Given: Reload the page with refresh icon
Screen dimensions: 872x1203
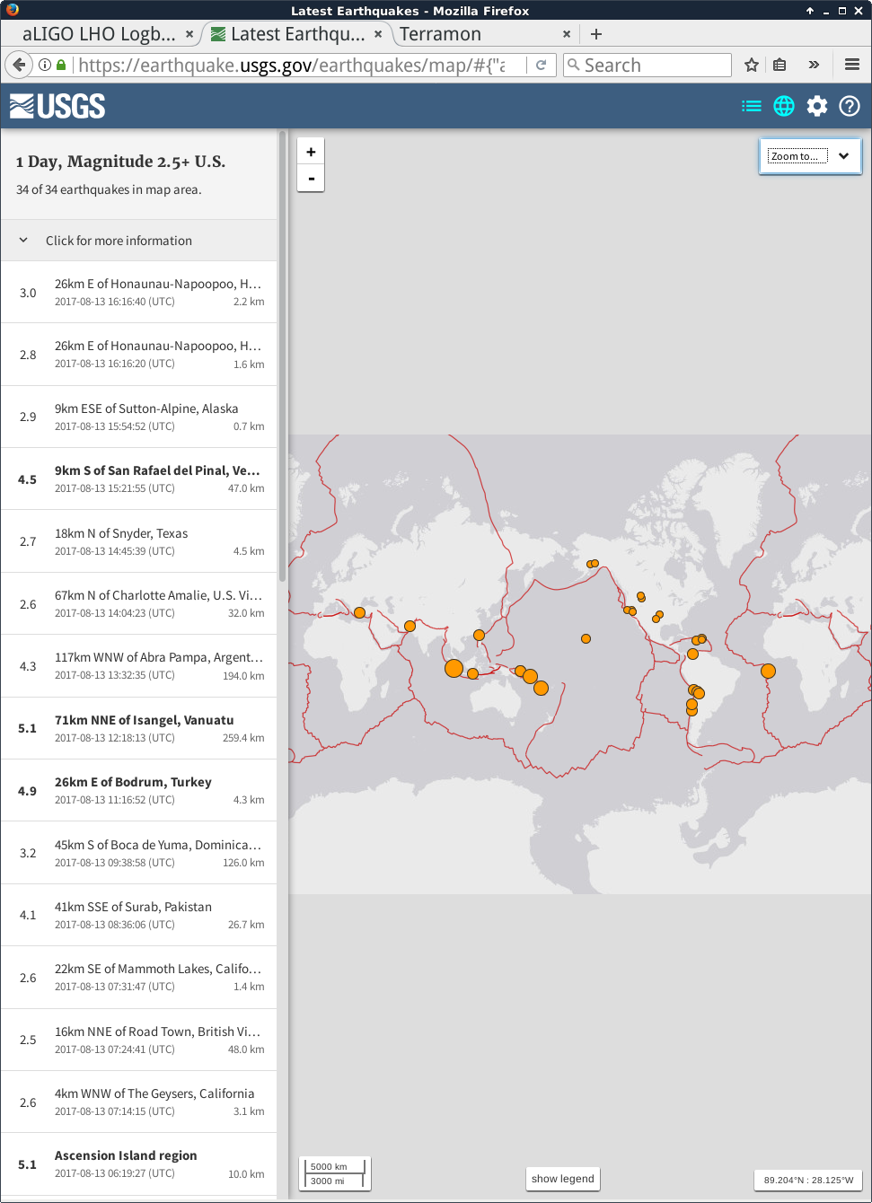Looking at the screenshot, I should pos(541,65).
